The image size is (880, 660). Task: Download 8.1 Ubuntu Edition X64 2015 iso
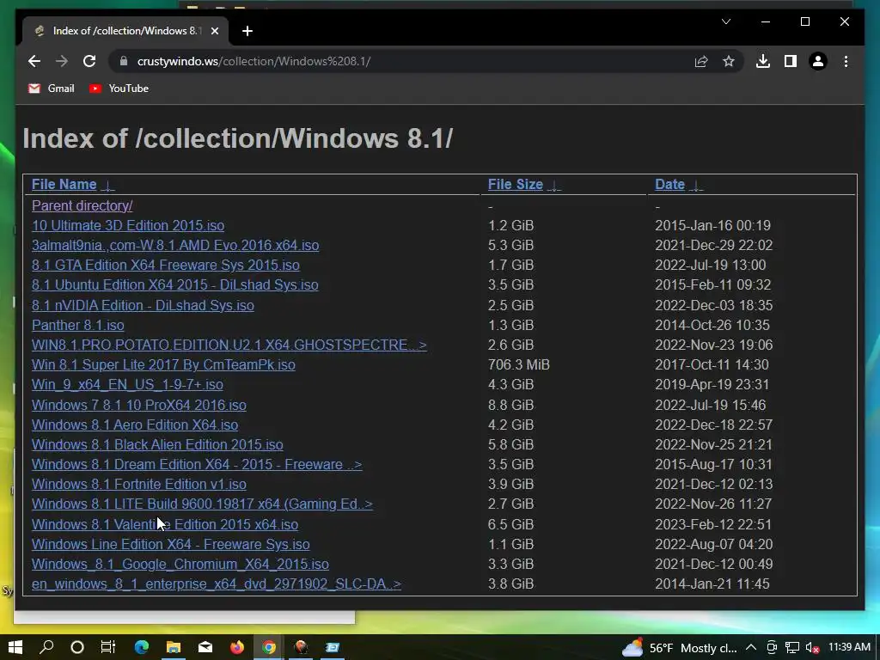(175, 284)
